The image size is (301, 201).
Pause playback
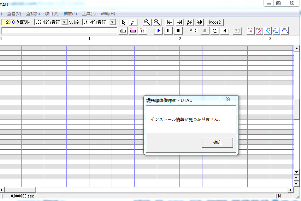(168, 31)
